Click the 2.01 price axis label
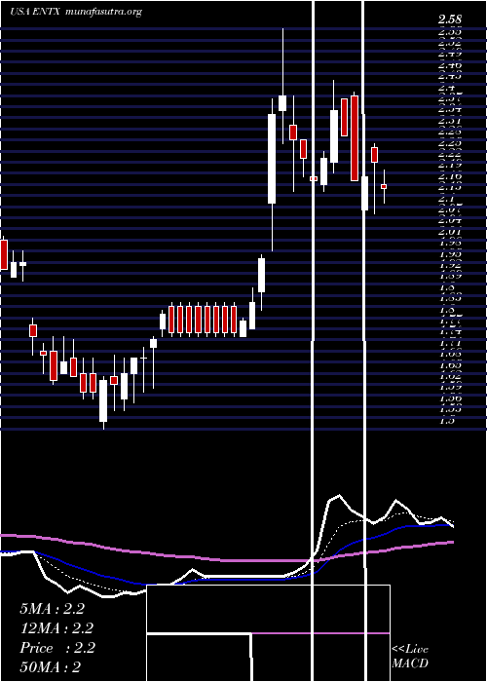The height and width of the screenshot is (682, 487). pos(450,231)
